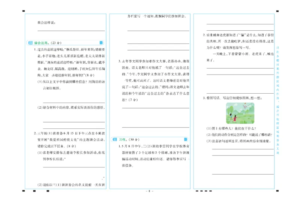
Task: Click line 3. 看图写话。写前仔细观察图画
Action: pyautogui.click(x=232, y=98)
